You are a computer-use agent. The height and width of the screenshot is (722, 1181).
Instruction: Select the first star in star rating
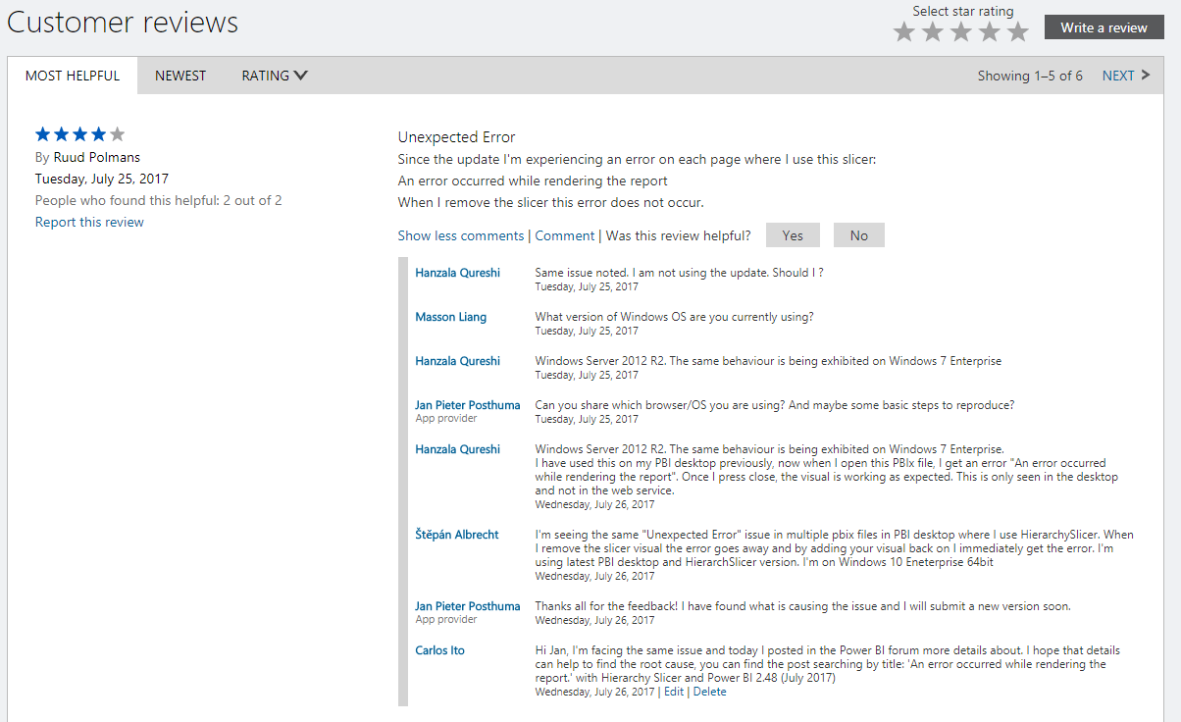point(904,32)
